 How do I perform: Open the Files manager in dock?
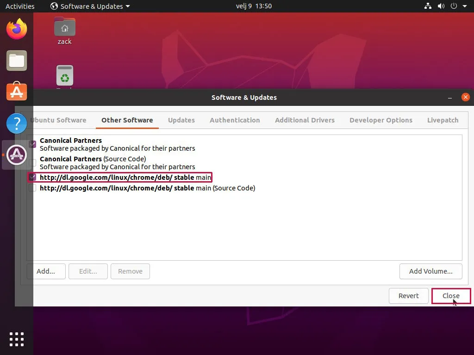(17, 61)
